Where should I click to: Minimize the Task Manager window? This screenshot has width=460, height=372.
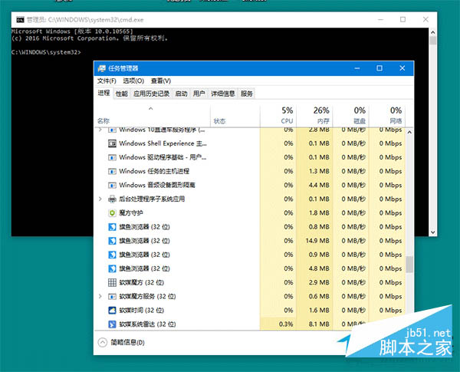[x=357, y=68]
